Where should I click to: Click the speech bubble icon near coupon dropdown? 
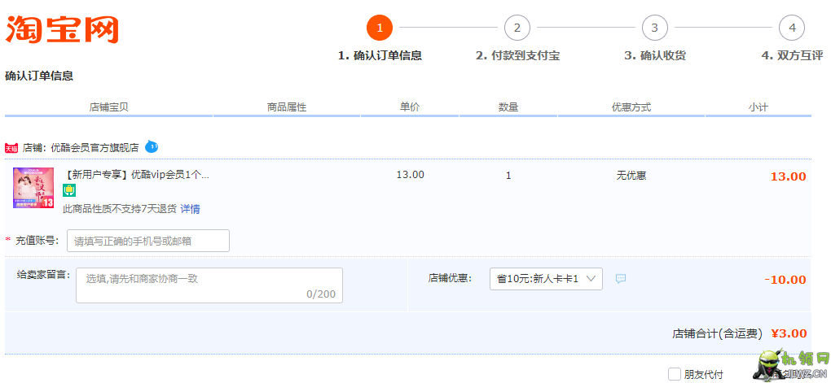pyautogui.click(x=621, y=278)
